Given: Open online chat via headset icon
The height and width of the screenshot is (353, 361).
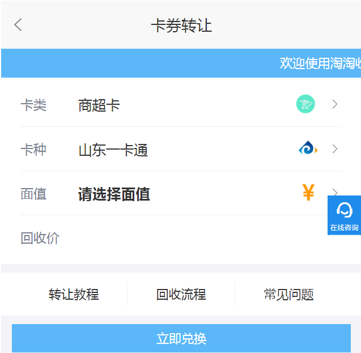Looking at the screenshot, I should pyautogui.click(x=344, y=210).
